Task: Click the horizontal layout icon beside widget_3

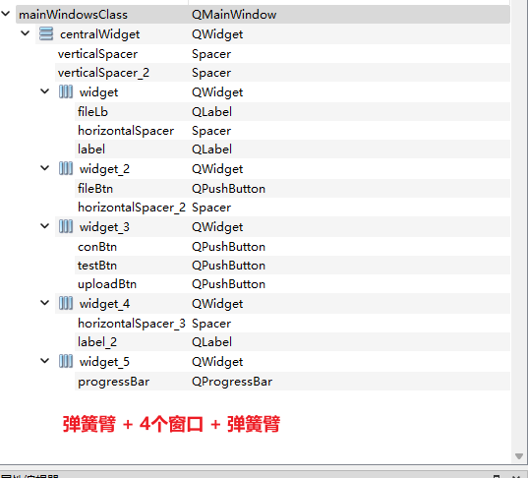Action: coord(66,226)
